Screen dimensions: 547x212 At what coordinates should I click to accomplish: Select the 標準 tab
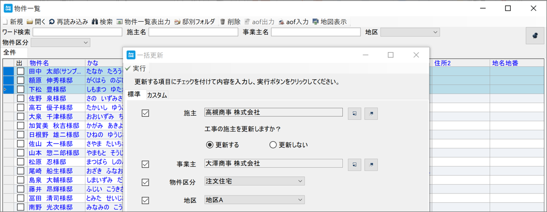[134, 95]
